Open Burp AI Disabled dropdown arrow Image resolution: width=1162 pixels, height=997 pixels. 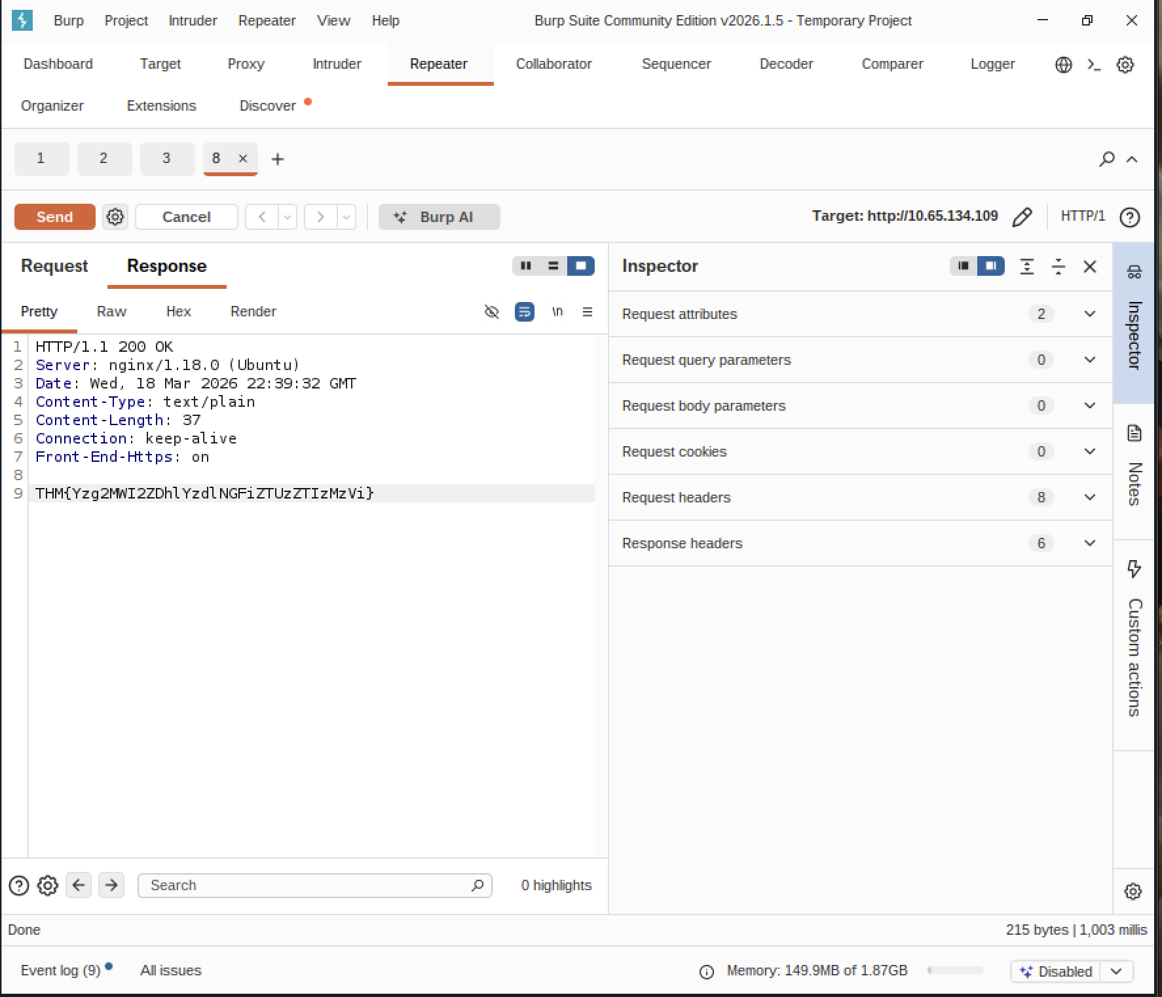point(1117,971)
